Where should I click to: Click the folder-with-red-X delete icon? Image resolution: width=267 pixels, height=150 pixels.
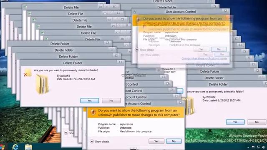pyautogui.click(x=28, y=72)
